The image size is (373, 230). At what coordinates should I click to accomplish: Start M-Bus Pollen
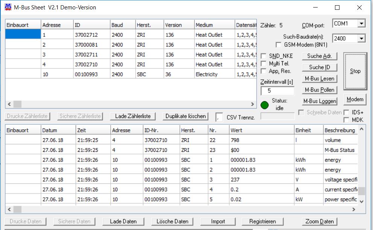click(x=320, y=90)
